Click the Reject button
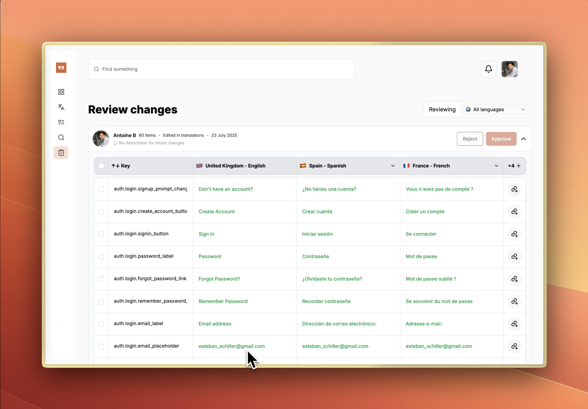The height and width of the screenshot is (409, 588). point(470,139)
